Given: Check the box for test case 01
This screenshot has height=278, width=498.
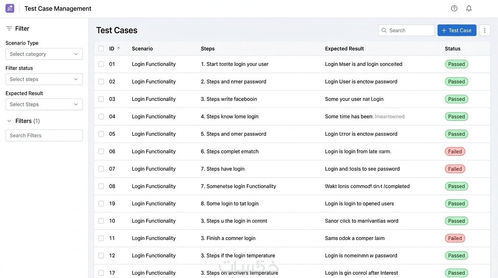Looking at the screenshot, I should [101, 64].
